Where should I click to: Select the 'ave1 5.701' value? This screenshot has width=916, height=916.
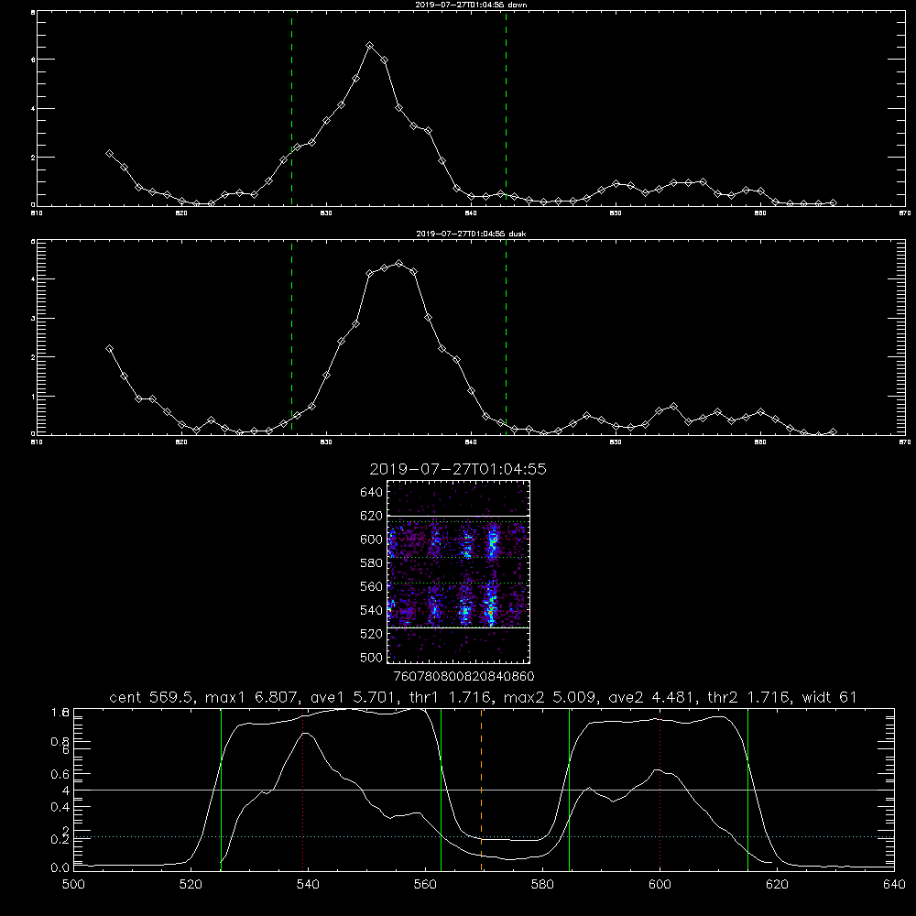tap(356, 697)
